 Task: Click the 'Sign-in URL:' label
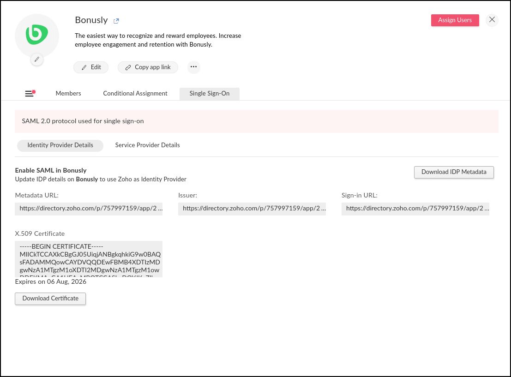tap(360, 196)
